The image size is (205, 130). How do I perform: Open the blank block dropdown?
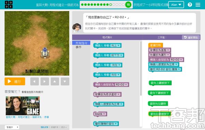pyautogui.click(x=100, y=114)
